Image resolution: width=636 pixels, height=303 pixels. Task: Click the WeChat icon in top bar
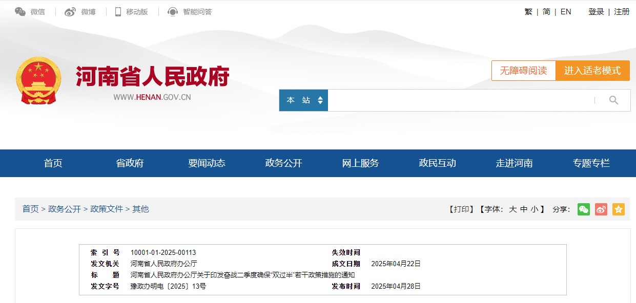[20, 12]
